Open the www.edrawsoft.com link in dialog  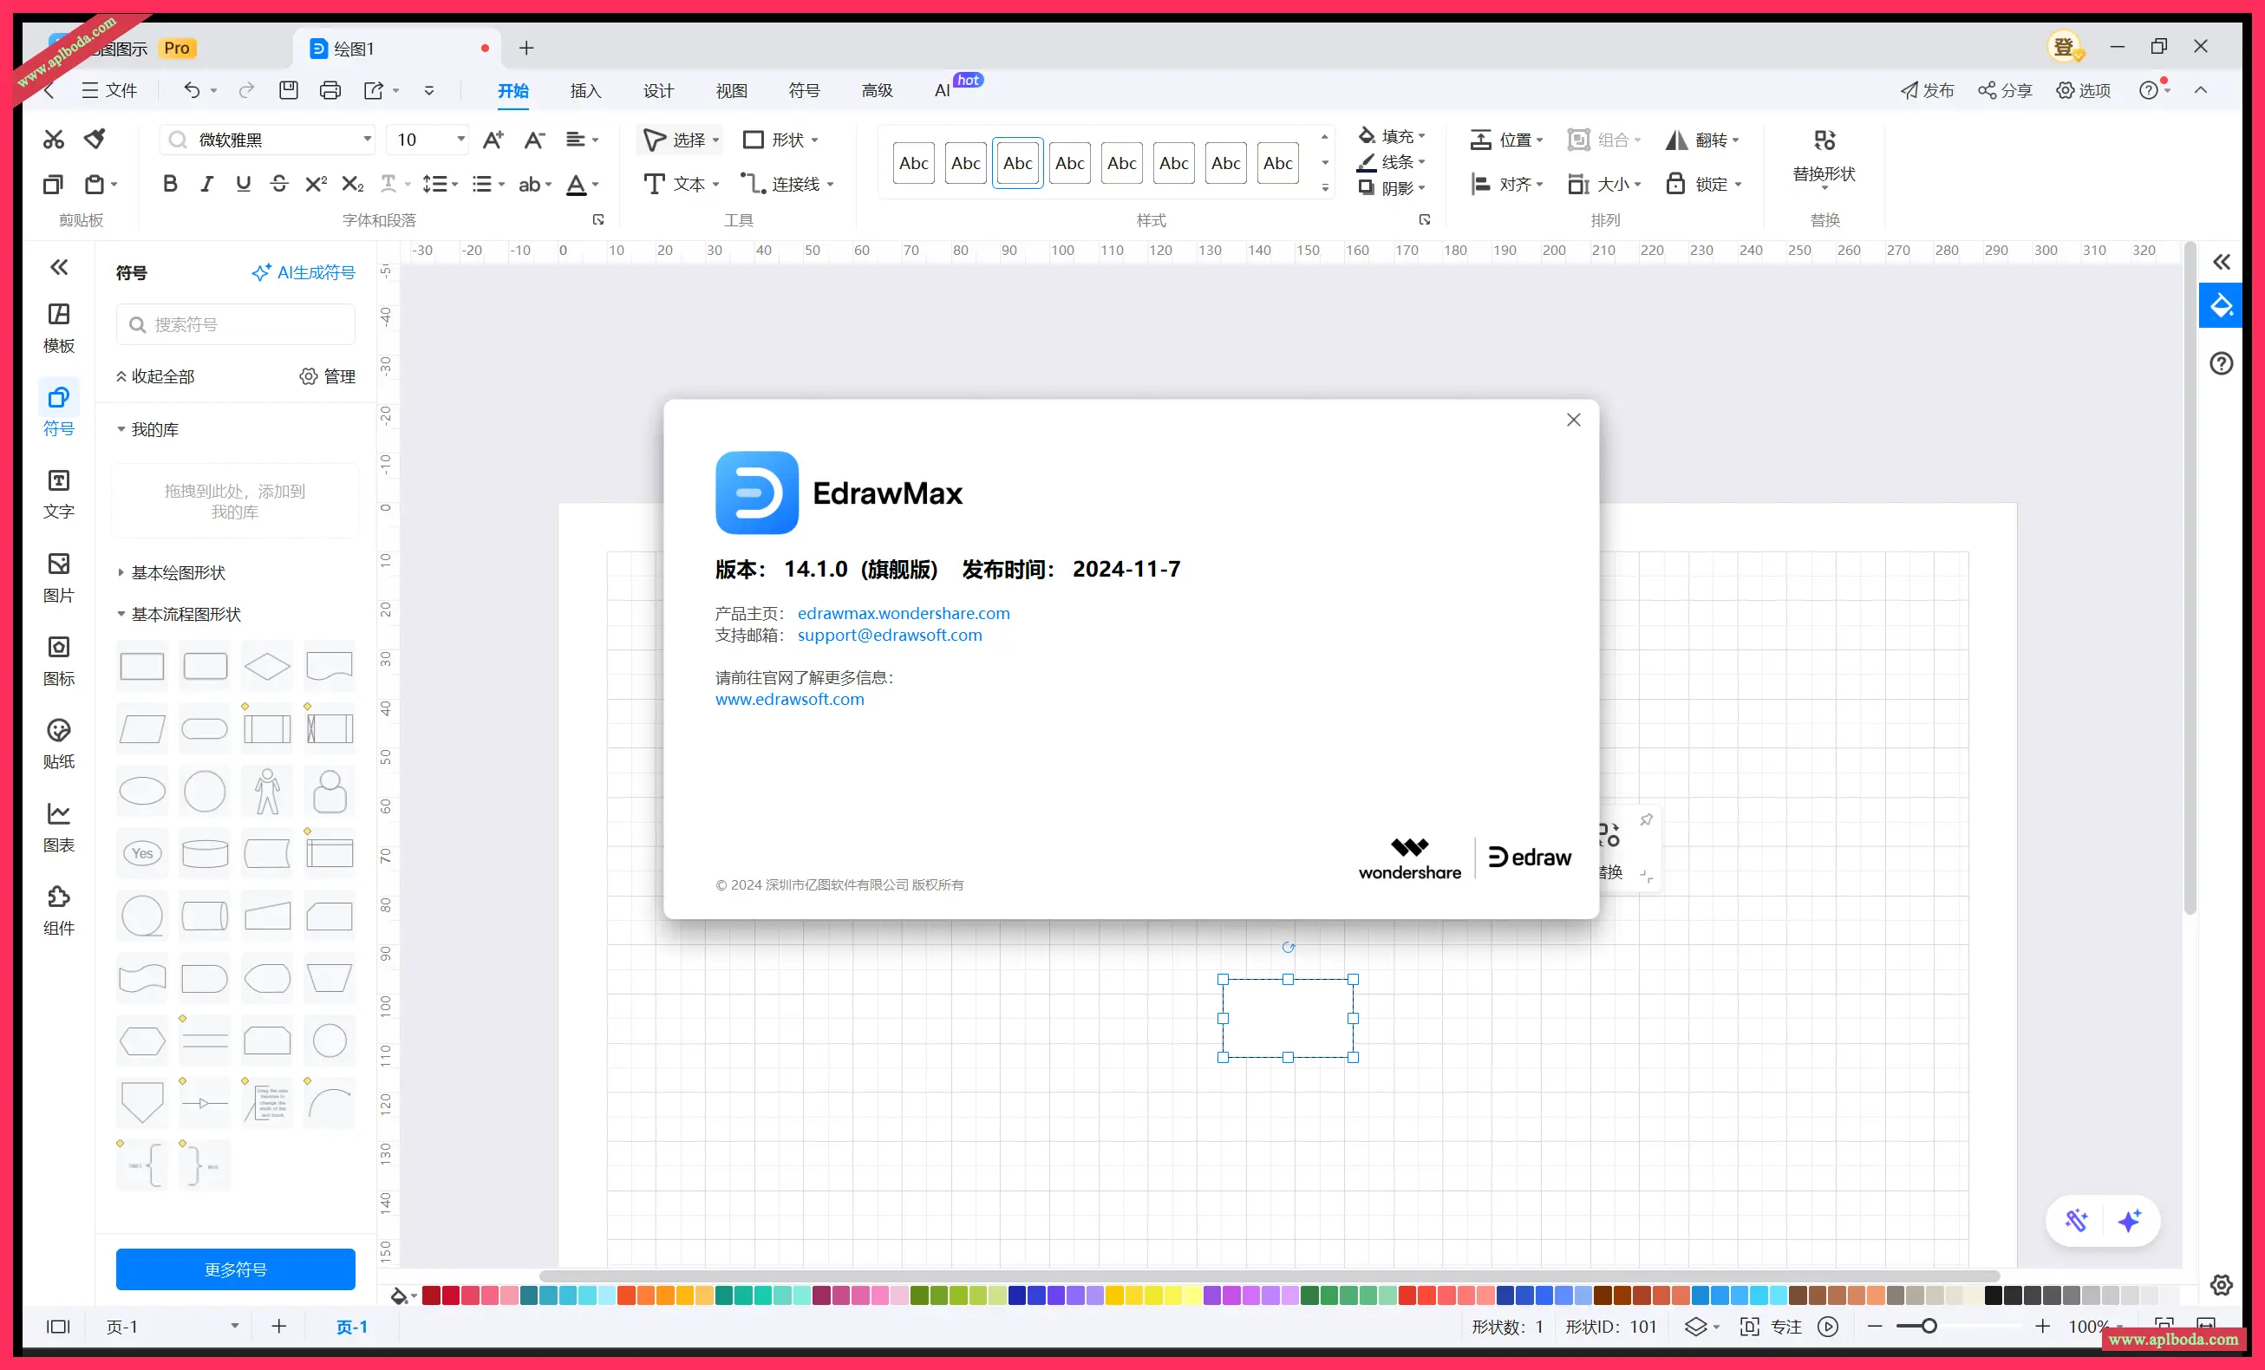point(789,699)
